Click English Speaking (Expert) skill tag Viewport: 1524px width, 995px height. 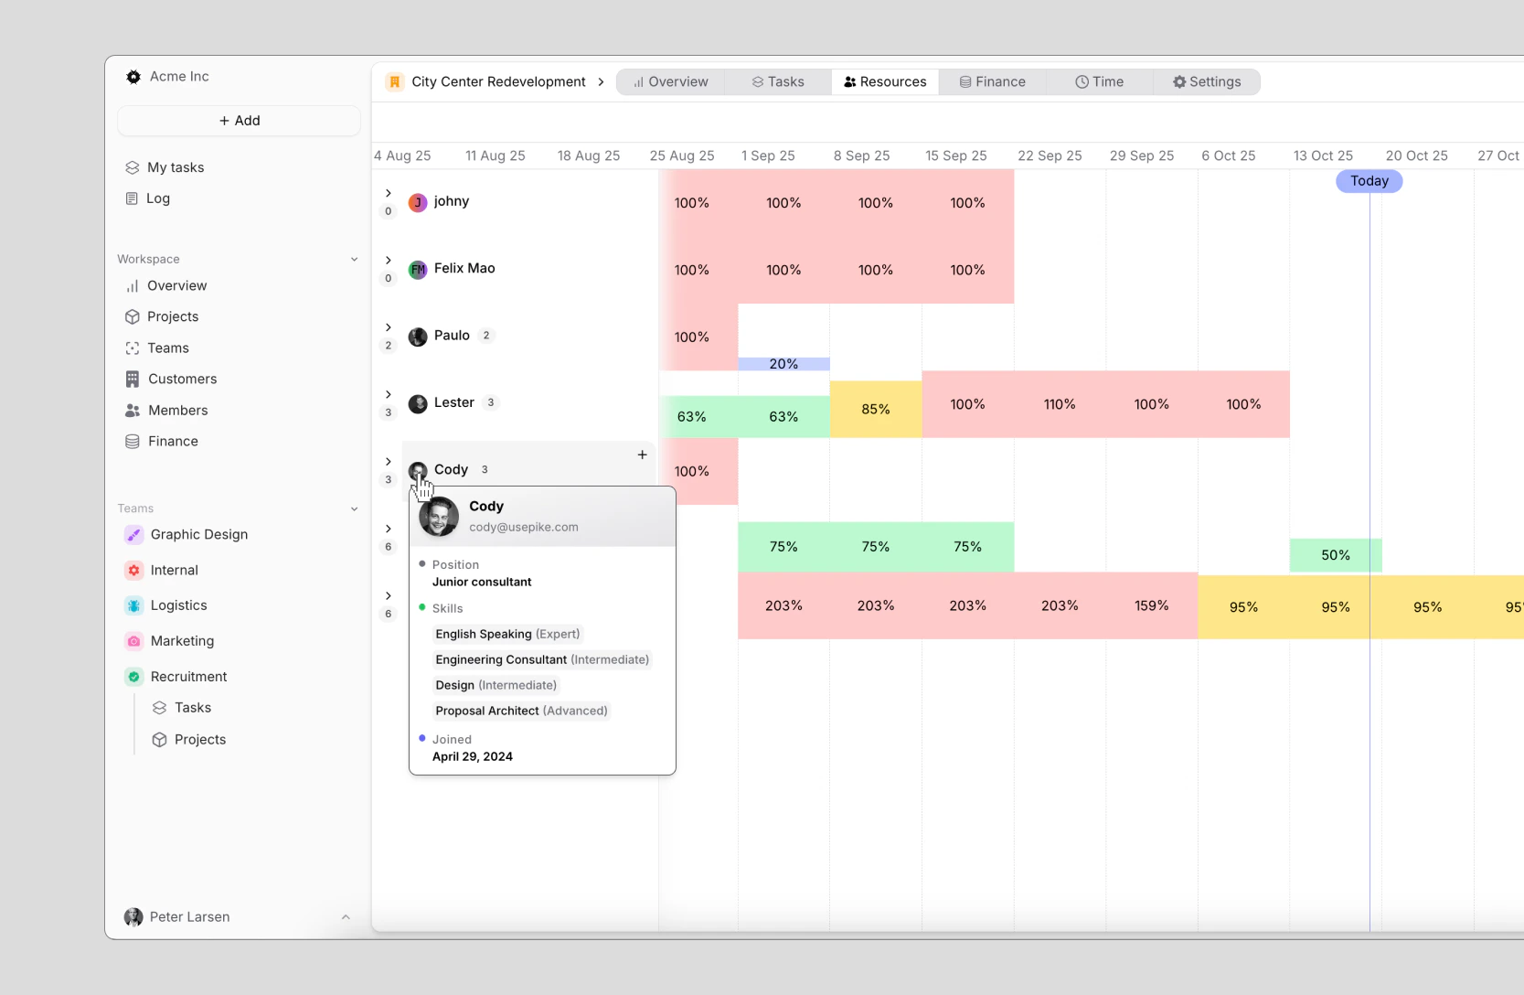507,634
